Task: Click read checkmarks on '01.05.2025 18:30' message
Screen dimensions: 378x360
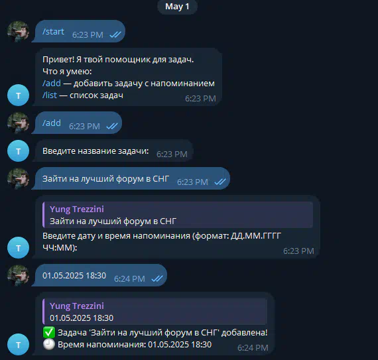Action: point(157,278)
